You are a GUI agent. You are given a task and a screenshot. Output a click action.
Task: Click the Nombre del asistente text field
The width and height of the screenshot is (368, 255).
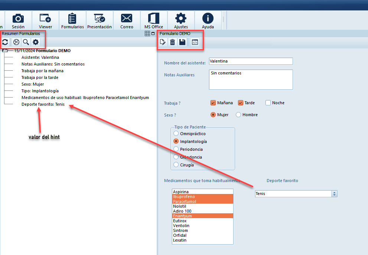click(x=250, y=61)
